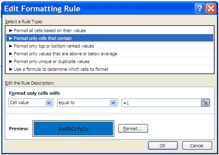Click arrow beside 'Use a formula' rule
The width and height of the screenshot is (219, 155).
click(x=11, y=69)
